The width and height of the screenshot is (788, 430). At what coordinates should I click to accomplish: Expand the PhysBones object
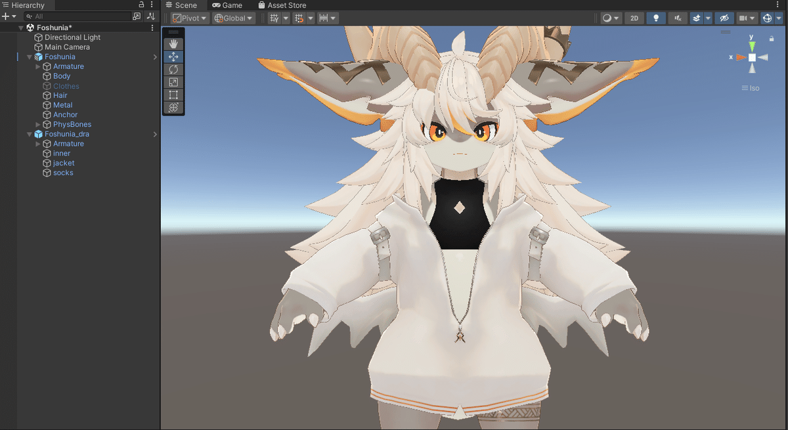(x=37, y=124)
